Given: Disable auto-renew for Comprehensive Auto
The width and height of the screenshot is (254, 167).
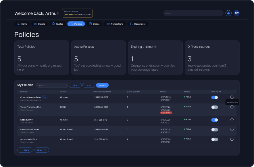Looking at the screenshot, I should click(x=215, y=97).
